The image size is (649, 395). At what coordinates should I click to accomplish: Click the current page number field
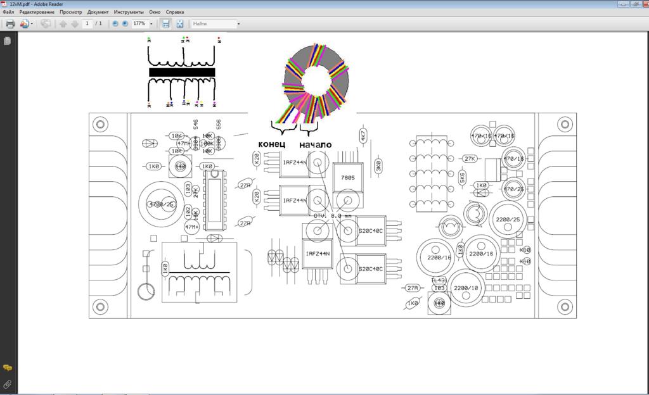[x=87, y=24]
